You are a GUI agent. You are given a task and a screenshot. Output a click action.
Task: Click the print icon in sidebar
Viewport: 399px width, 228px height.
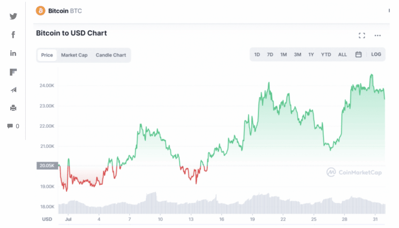(x=13, y=108)
